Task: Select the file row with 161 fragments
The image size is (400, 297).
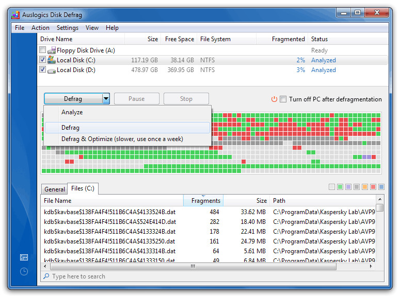Action: (x=209, y=241)
